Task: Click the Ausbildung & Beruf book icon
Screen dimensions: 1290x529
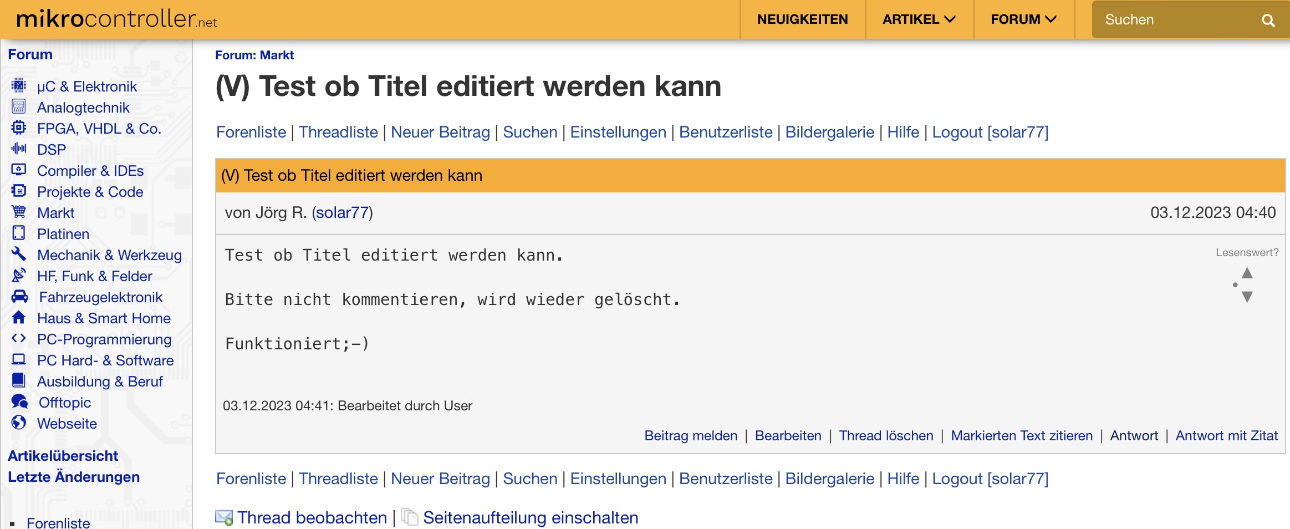Action: tap(19, 380)
